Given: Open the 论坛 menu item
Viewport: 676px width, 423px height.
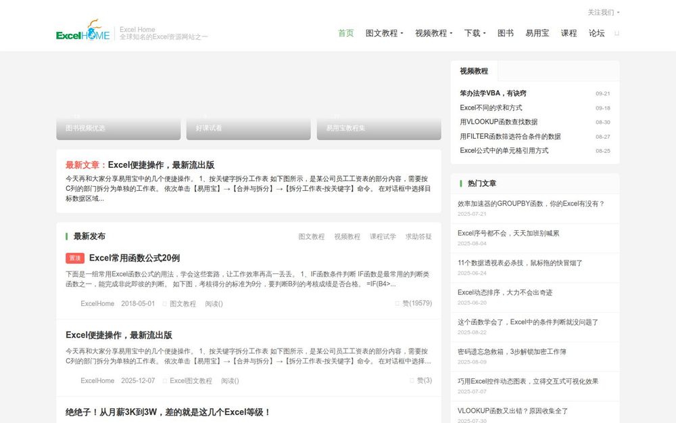Looking at the screenshot, I should point(596,32).
